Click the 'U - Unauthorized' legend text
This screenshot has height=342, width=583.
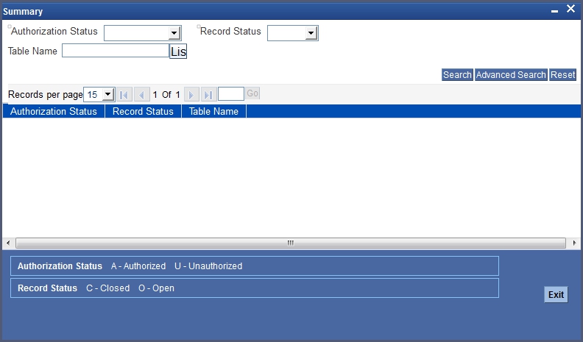208,266
